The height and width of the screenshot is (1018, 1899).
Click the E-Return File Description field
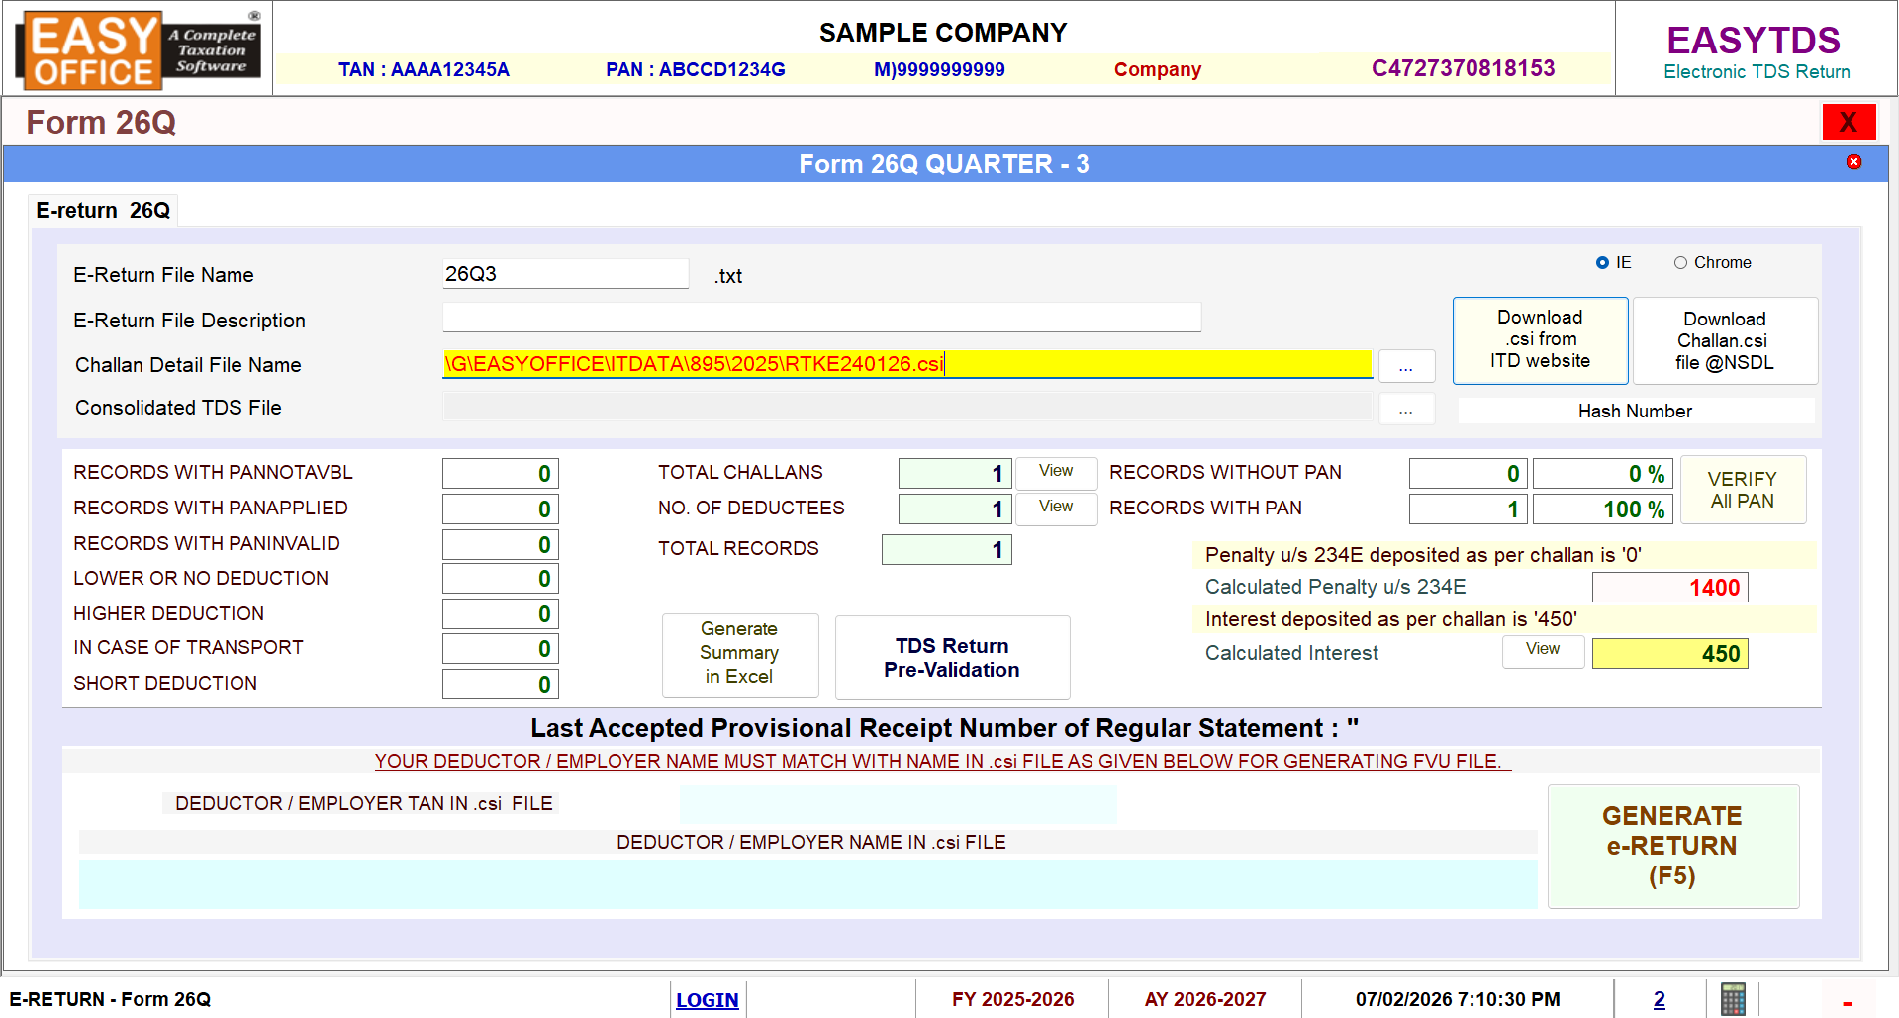click(x=821, y=318)
